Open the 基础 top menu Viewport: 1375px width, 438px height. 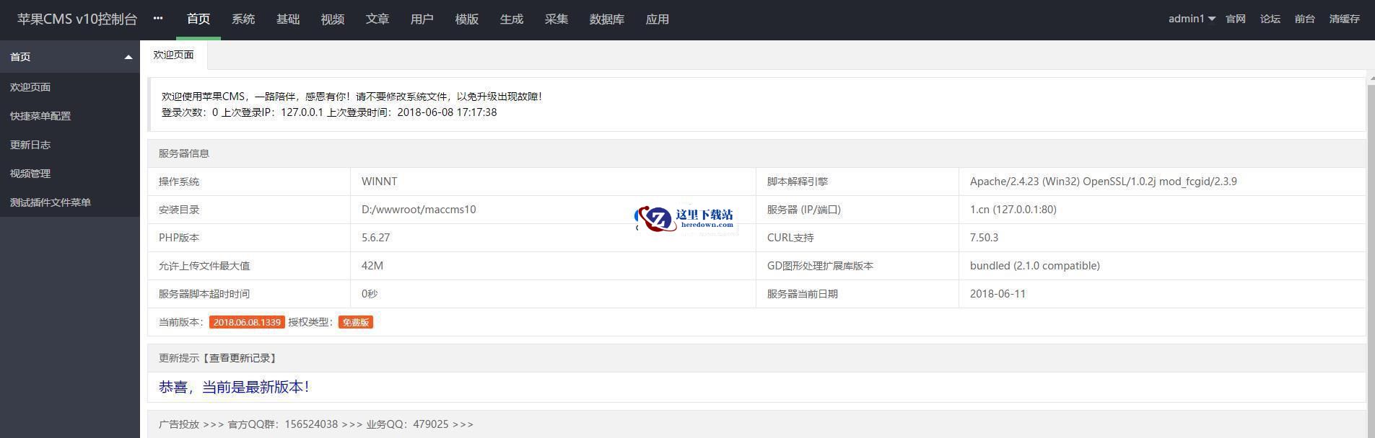pos(288,19)
